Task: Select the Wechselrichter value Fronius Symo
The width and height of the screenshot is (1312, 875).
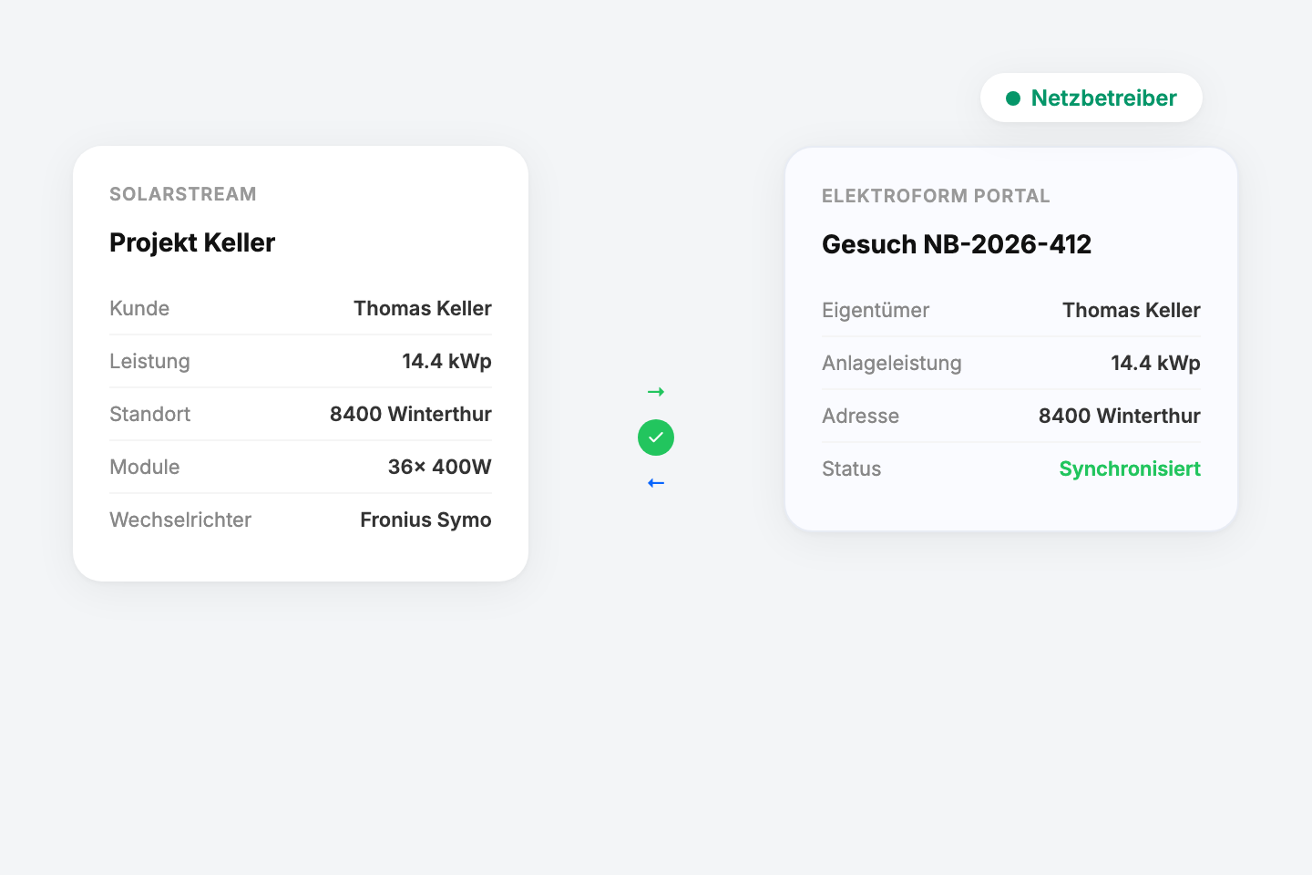Action: pyautogui.click(x=425, y=520)
